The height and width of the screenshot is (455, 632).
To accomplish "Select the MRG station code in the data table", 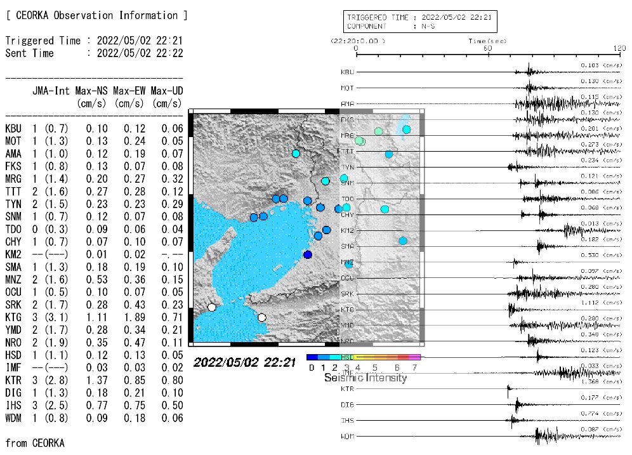I will click(x=13, y=179).
